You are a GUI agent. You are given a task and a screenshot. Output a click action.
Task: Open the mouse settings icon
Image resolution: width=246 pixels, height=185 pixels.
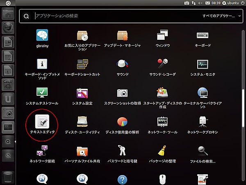pyautogui.click(x=162, y=180)
